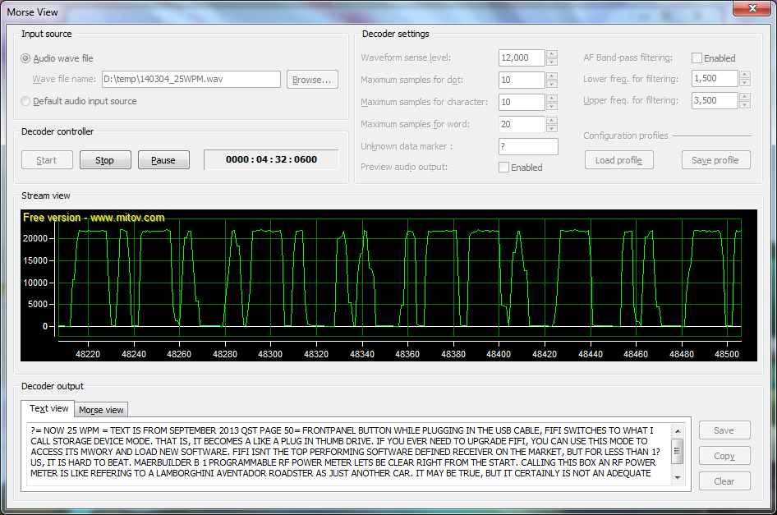777x515 pixels.
Task: Decrease Maximum samples for dot value
Action: pyautogui.click(x=552, y=85)
